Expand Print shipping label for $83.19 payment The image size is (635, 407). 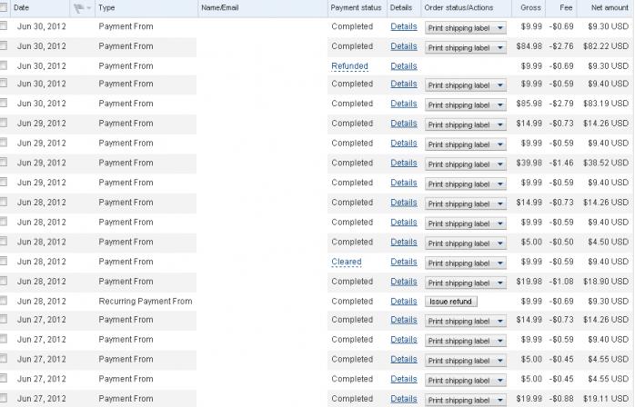tap(465, 104)
